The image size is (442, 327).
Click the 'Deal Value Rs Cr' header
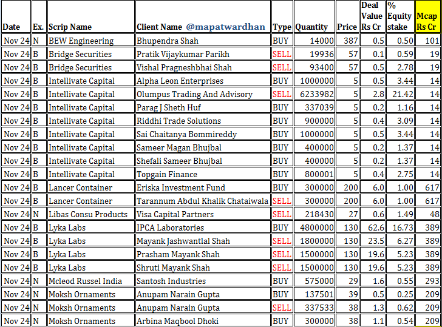373,16
